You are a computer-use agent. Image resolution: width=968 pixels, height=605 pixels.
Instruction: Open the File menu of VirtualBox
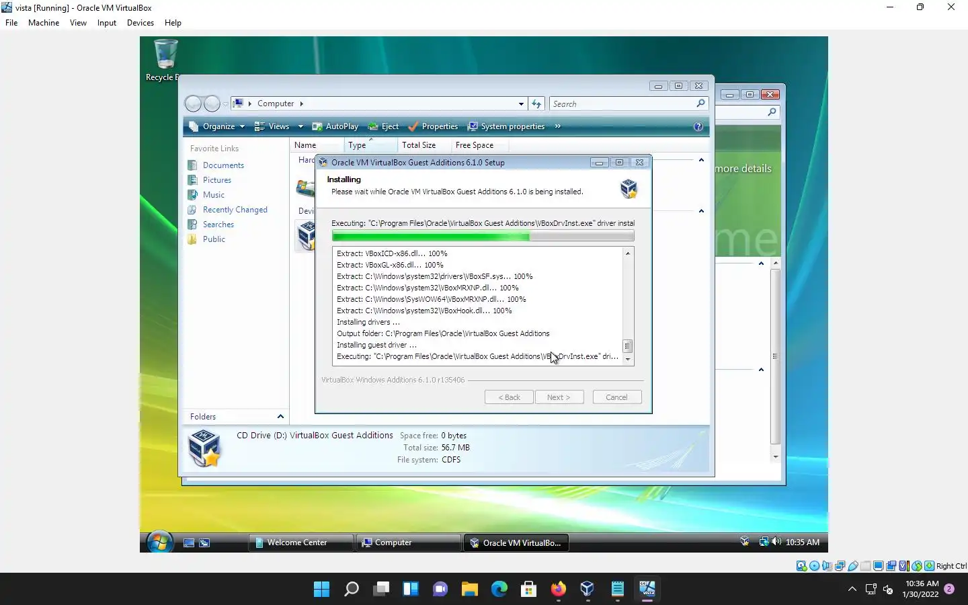pos(11,23)
